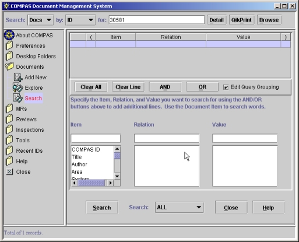This screenshot has height=242, width=299.
Task: Click the Clear All button
Action: pyautogui.click(x=91, y=87)
